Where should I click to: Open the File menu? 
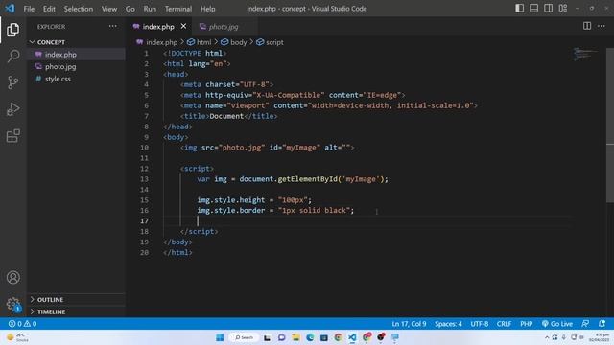tap(29, 9)
